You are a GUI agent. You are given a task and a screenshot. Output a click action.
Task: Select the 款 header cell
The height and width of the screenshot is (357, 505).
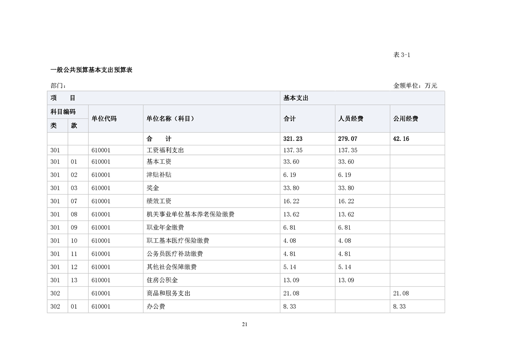click(78, 126)
